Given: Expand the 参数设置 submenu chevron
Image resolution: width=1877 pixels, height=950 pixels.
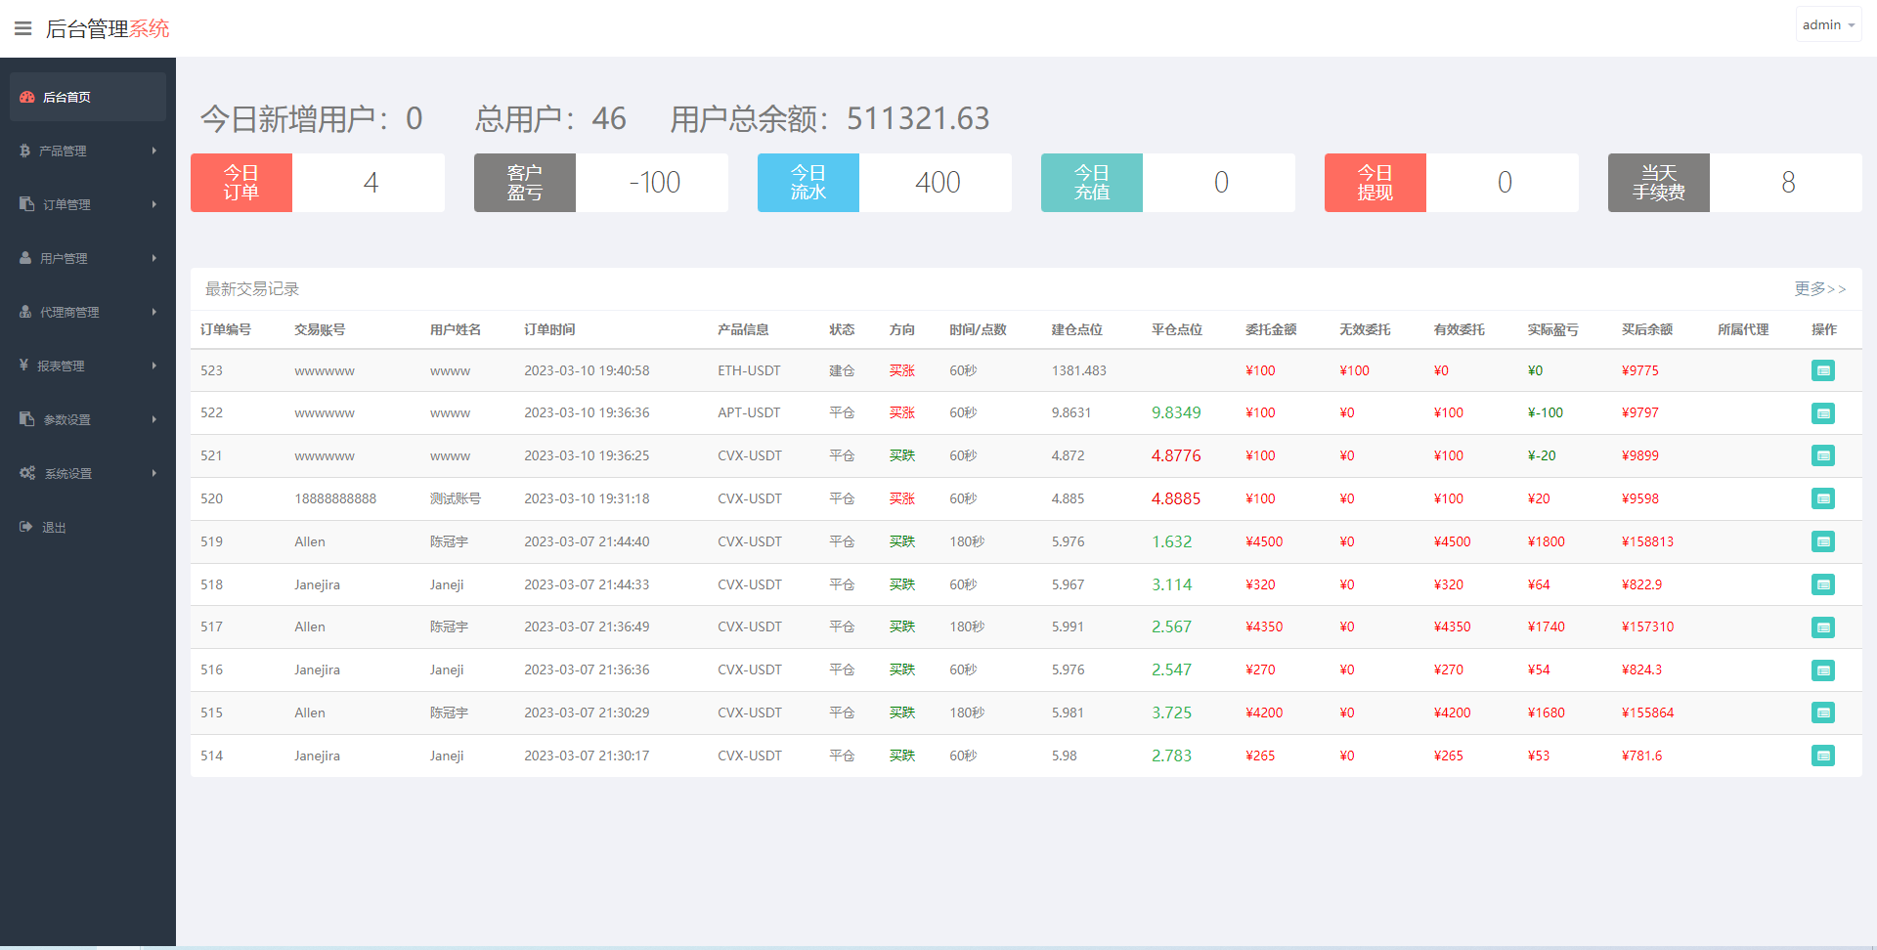Looking at the screenshot, I should 153,419.
